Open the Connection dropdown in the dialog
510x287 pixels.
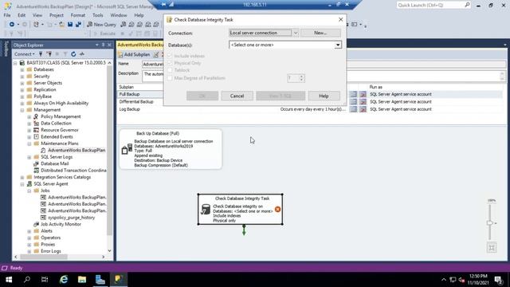click(296, 33)
